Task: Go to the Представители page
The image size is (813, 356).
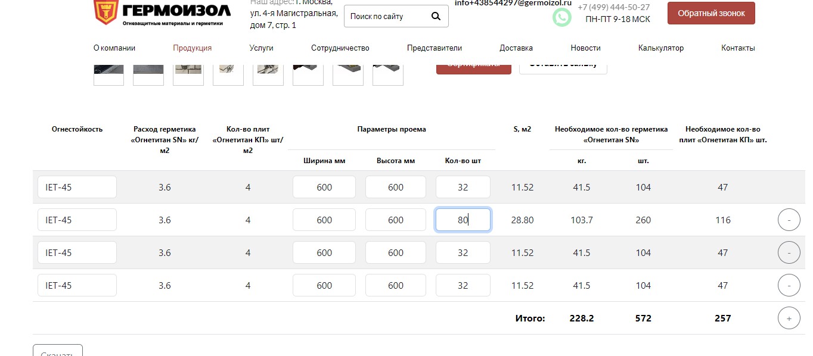Action: (x=435, y=48)
